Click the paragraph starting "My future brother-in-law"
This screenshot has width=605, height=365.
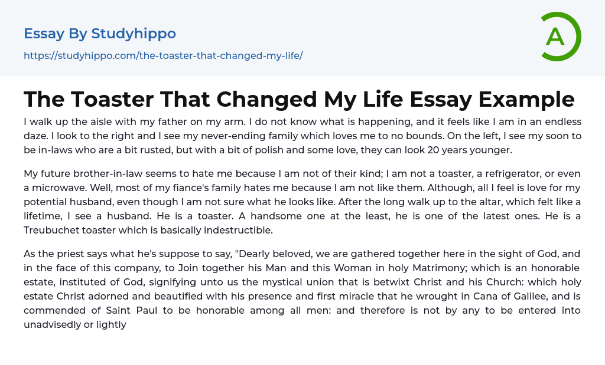[x=302, y=202]
